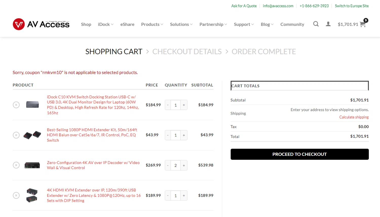Screen dimensions: 380x217
Task: Edit quantity field for 1080P HDMI Extender Kit
Action: pyautogui.click(x=176, y=135)
